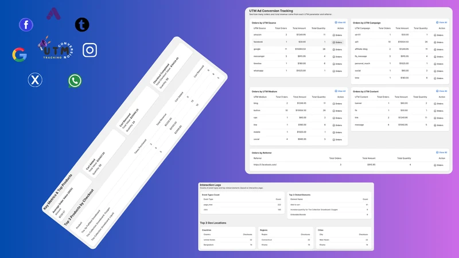459x258 pixels.
Task: View Orders for the message content row
Action: [438, 125]
